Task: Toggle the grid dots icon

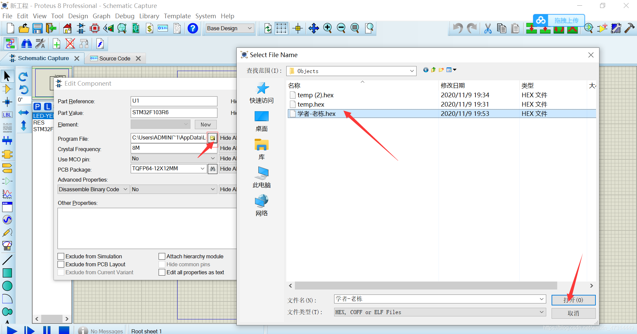Action: (x=281, y=28)
